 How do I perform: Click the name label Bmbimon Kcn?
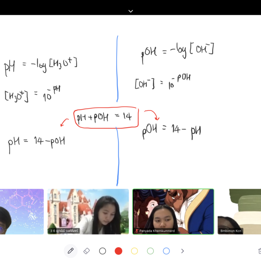[x=231, y=231]
